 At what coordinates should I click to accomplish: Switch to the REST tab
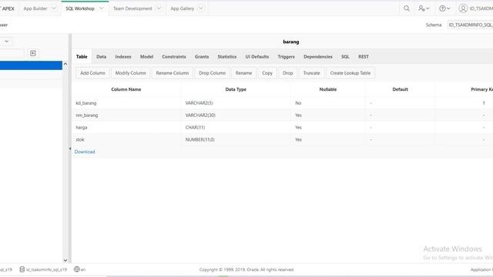coord(363,56)
